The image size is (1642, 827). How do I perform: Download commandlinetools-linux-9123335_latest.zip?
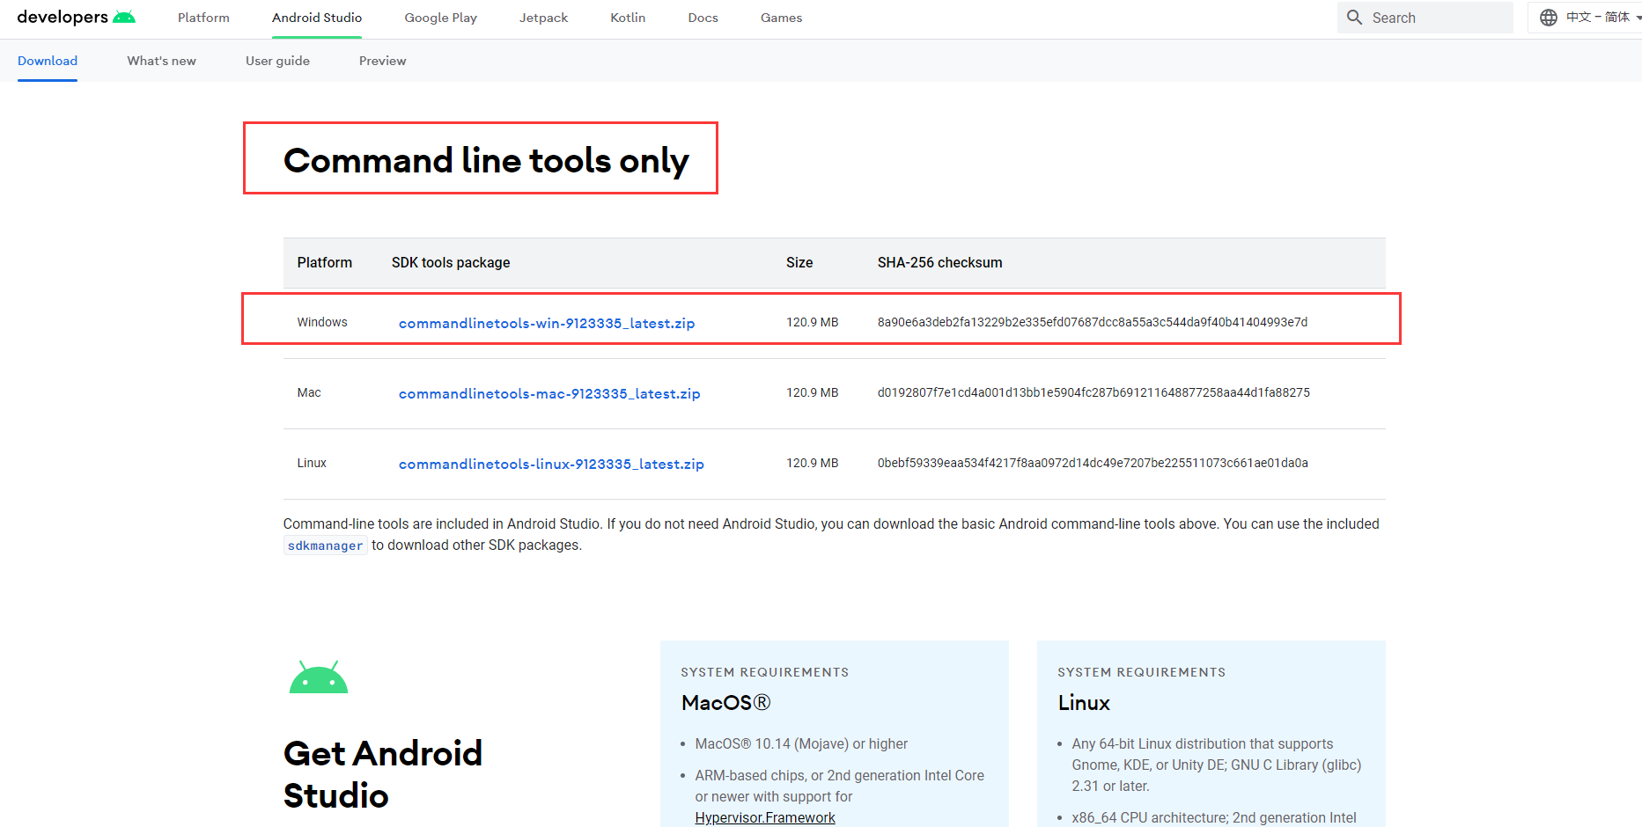[x=551, y=464]
